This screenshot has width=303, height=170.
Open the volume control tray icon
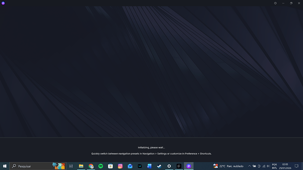click(x=268, y=166)
